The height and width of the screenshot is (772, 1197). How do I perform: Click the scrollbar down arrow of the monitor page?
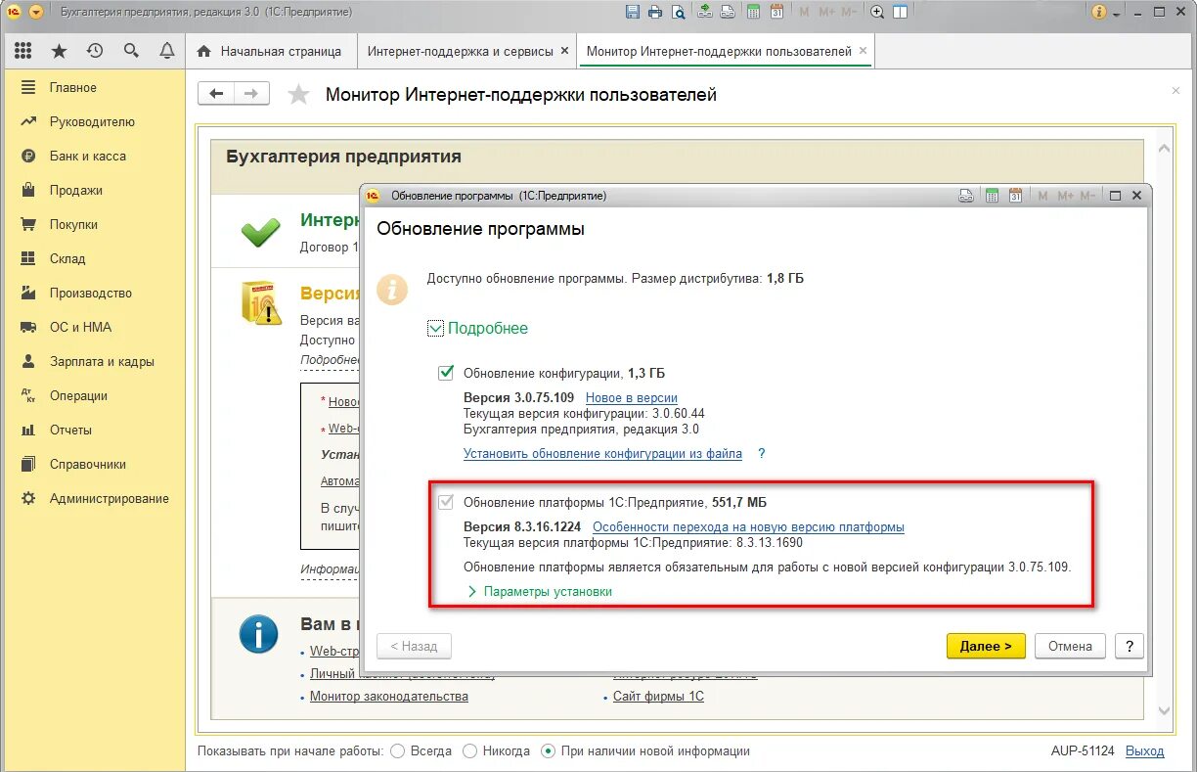coord(1164,711)
